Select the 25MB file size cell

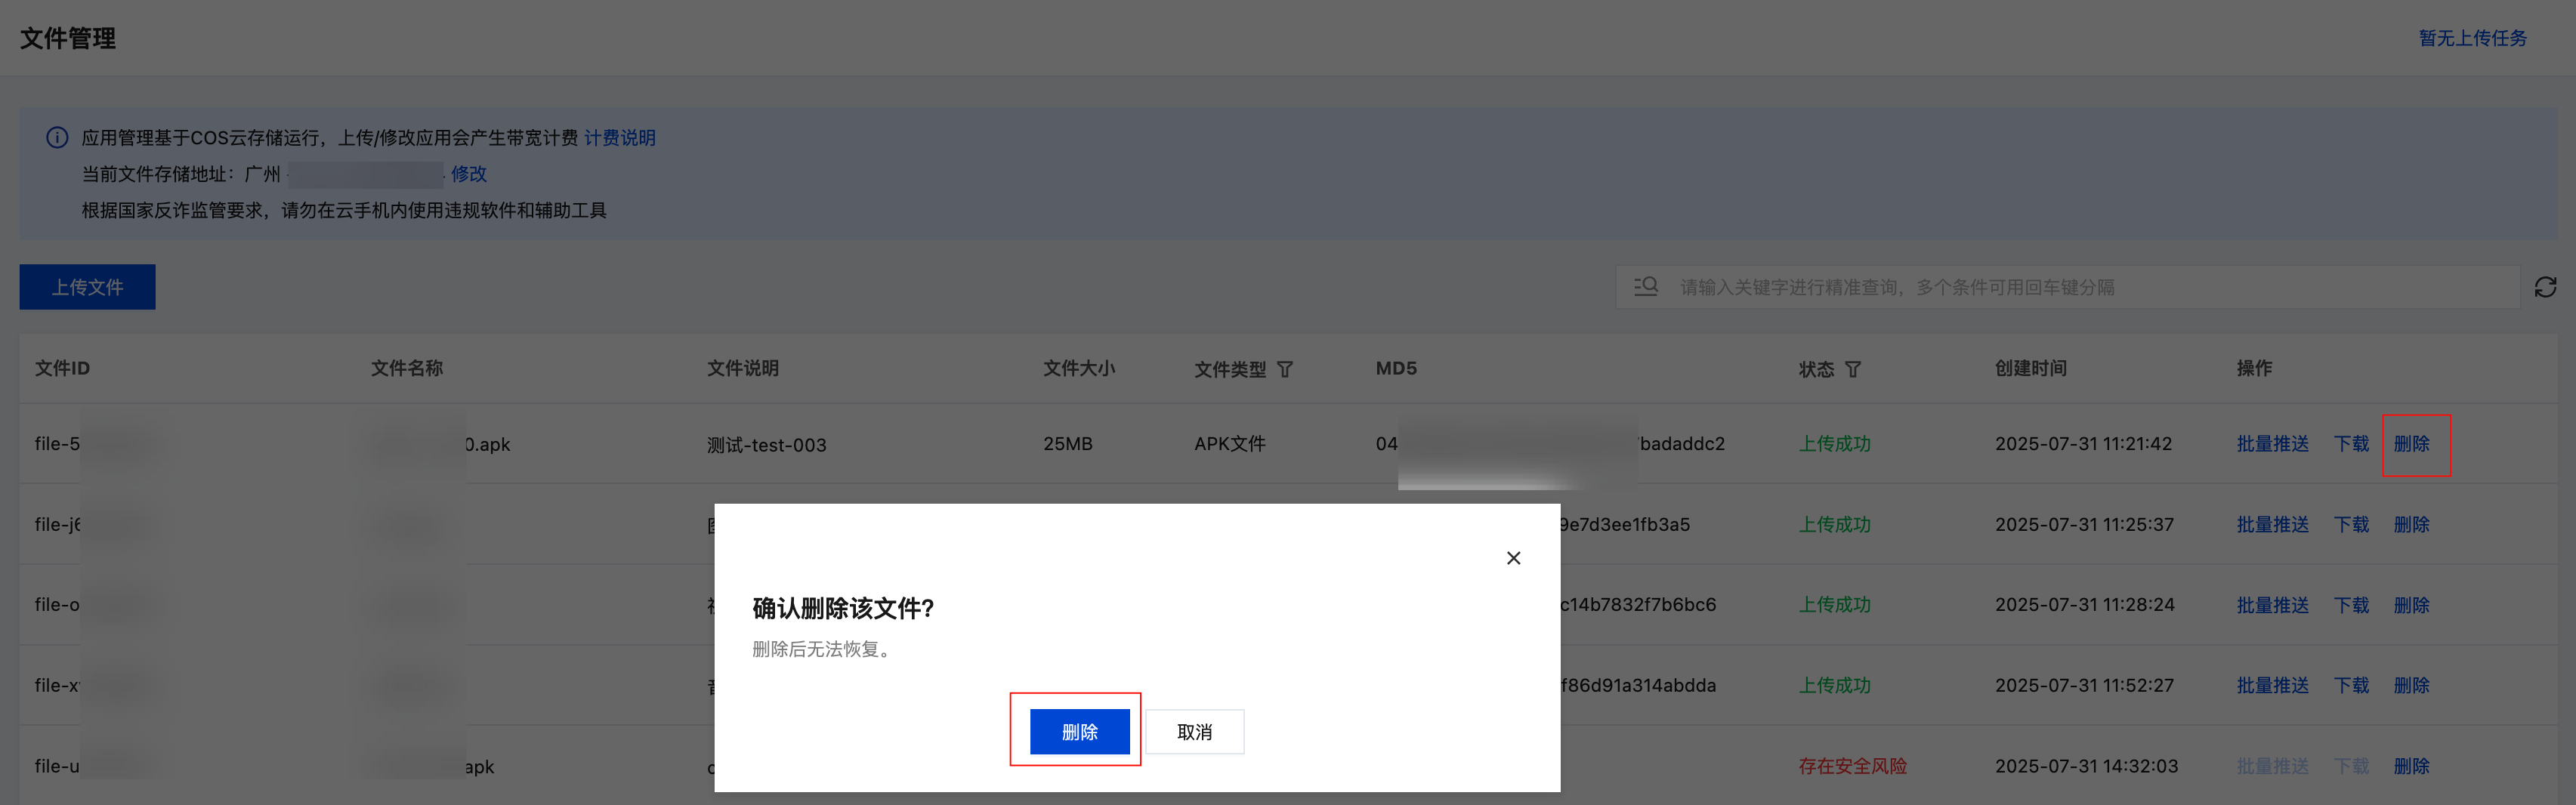point(1067,444)
